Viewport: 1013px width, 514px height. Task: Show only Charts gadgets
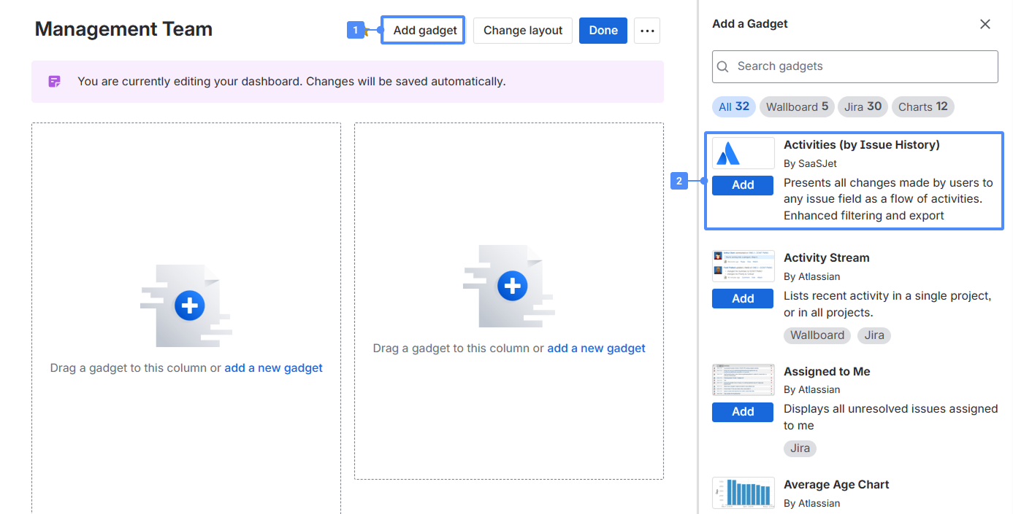pyautogui.click(x=922, y=106)
